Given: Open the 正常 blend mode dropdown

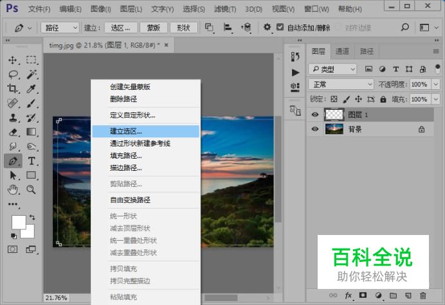Looking at the screenshot, I should point(340,84).
